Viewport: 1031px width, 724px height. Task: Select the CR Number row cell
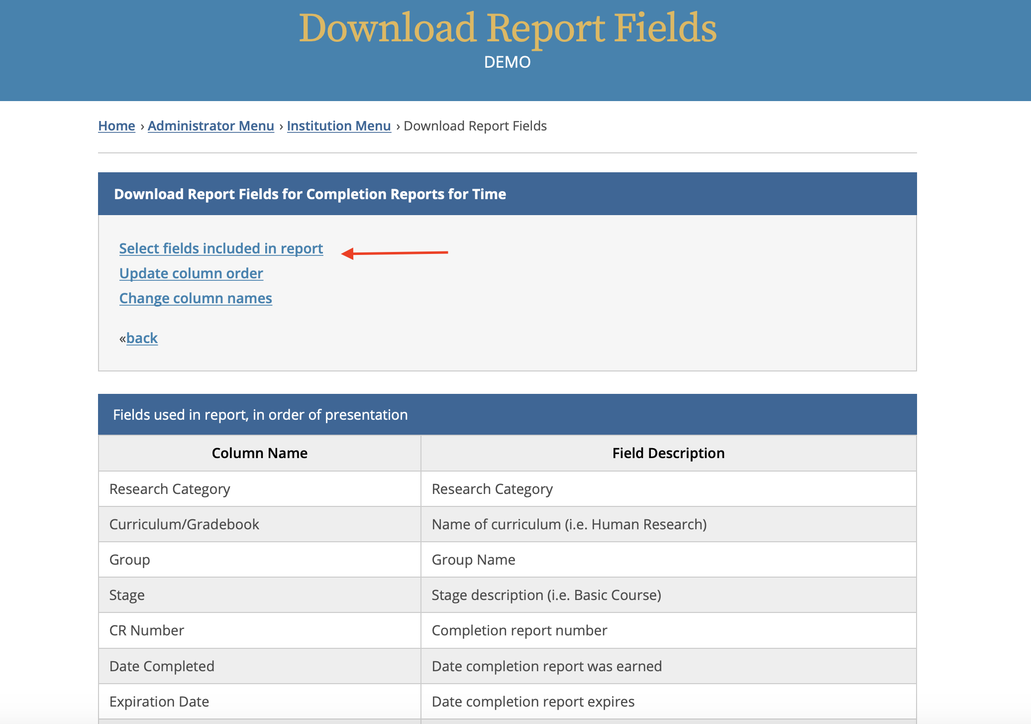[260, 630]
